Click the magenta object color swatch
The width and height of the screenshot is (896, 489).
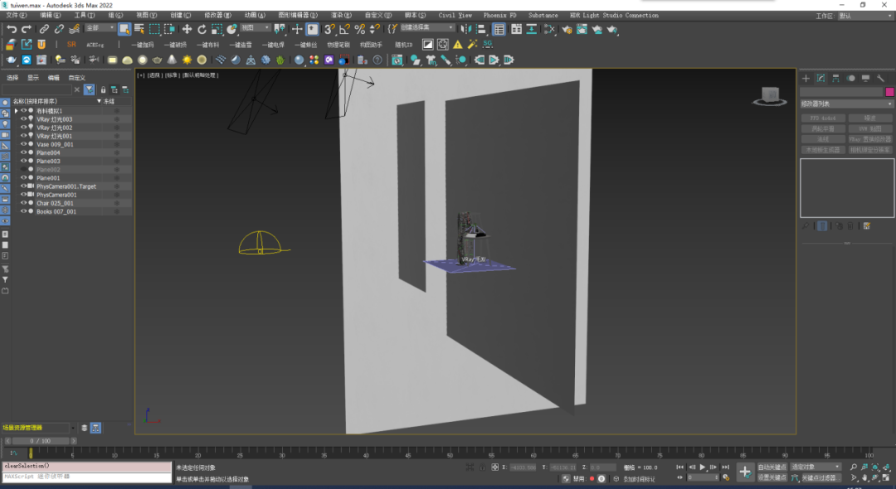889,92
